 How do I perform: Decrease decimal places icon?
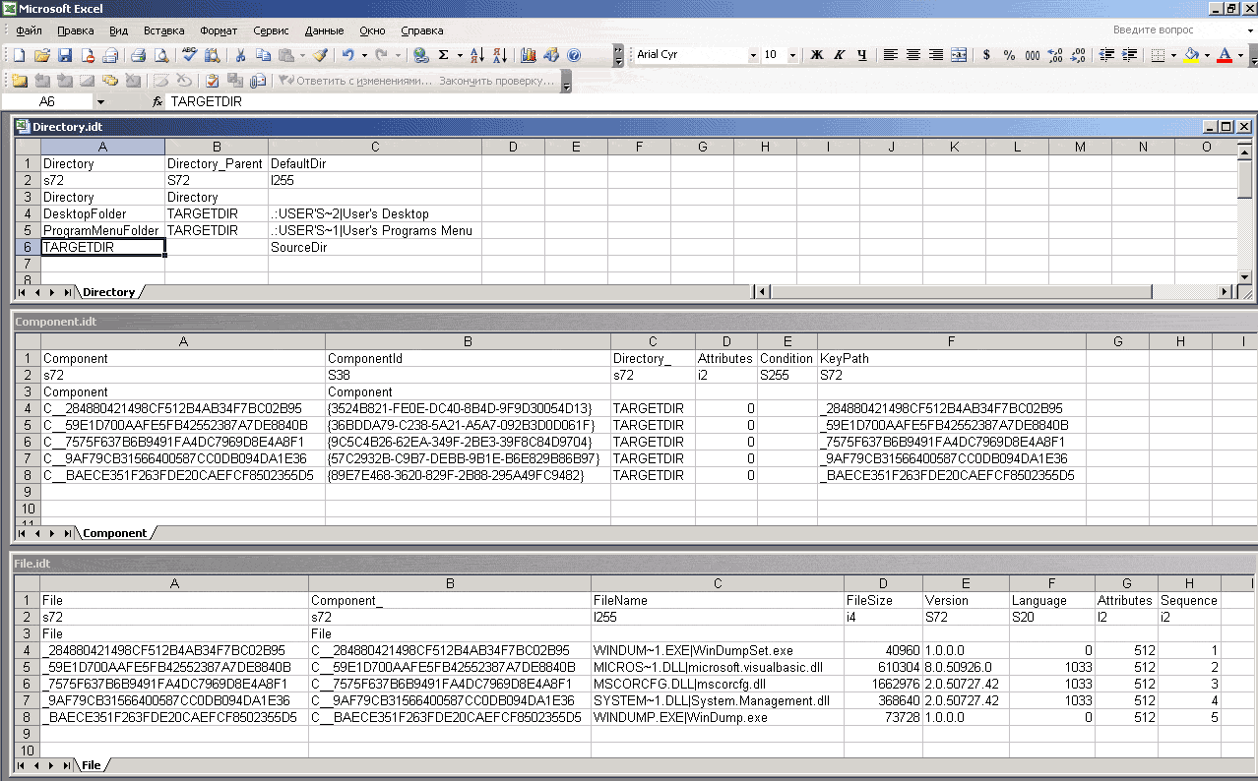pyautogui.click(x=1078, y=55)
